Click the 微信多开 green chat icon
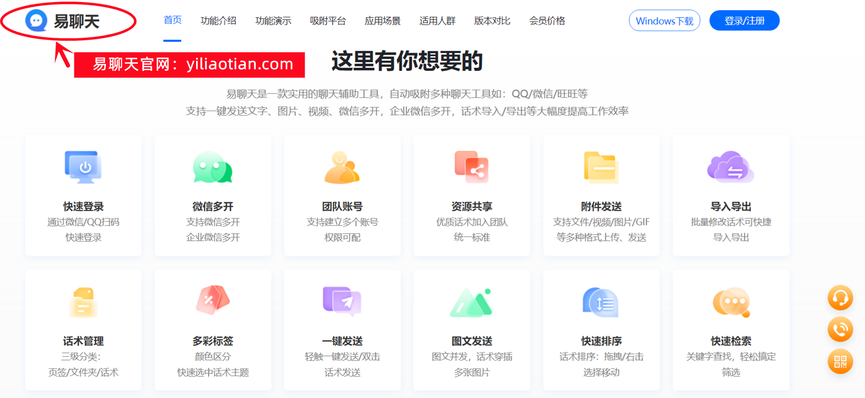 [212, 167]
